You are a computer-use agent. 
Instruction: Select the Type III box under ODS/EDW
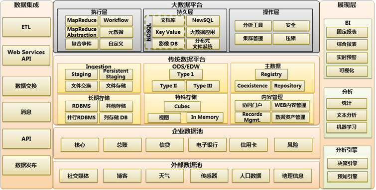(203, 86)
